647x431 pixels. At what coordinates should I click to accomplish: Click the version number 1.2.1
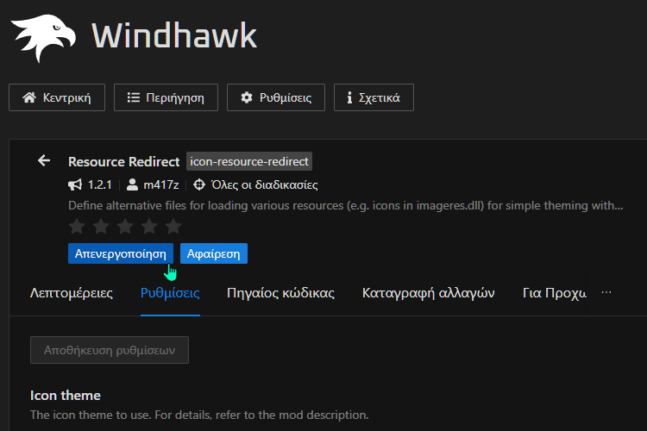click(100, 184)
